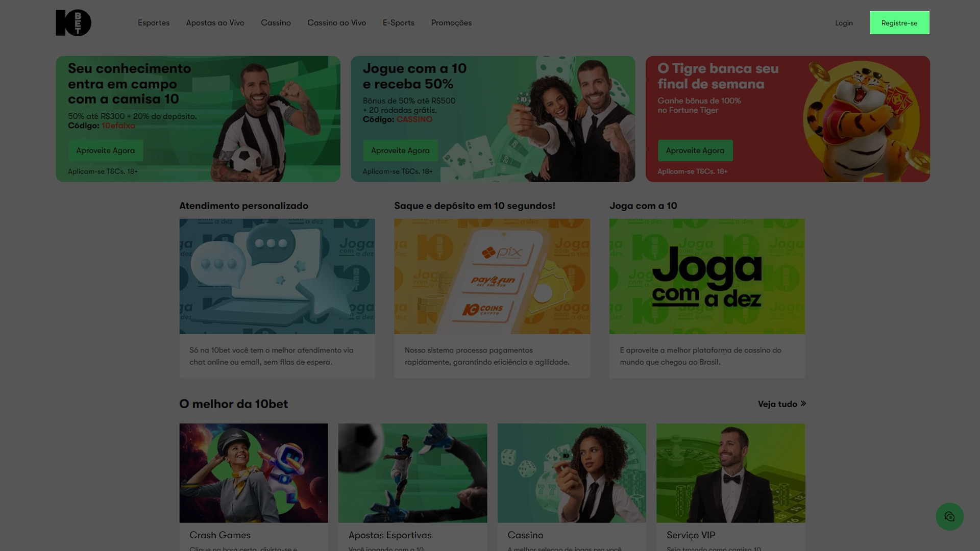This screenshot has width=980, height=551.
Task: Open the chat support icon
Action: pos(950,517)
